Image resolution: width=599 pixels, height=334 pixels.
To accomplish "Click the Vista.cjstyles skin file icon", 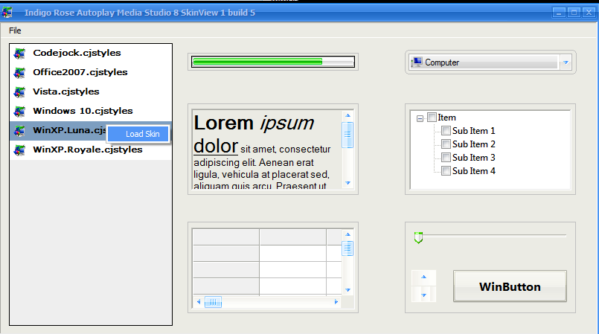I will point(19,91).
